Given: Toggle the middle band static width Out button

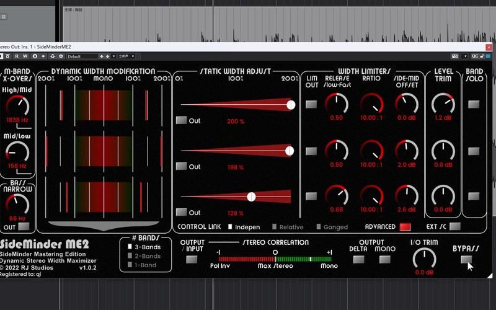Looking at the screenshot, I should (x=181, y=166).
